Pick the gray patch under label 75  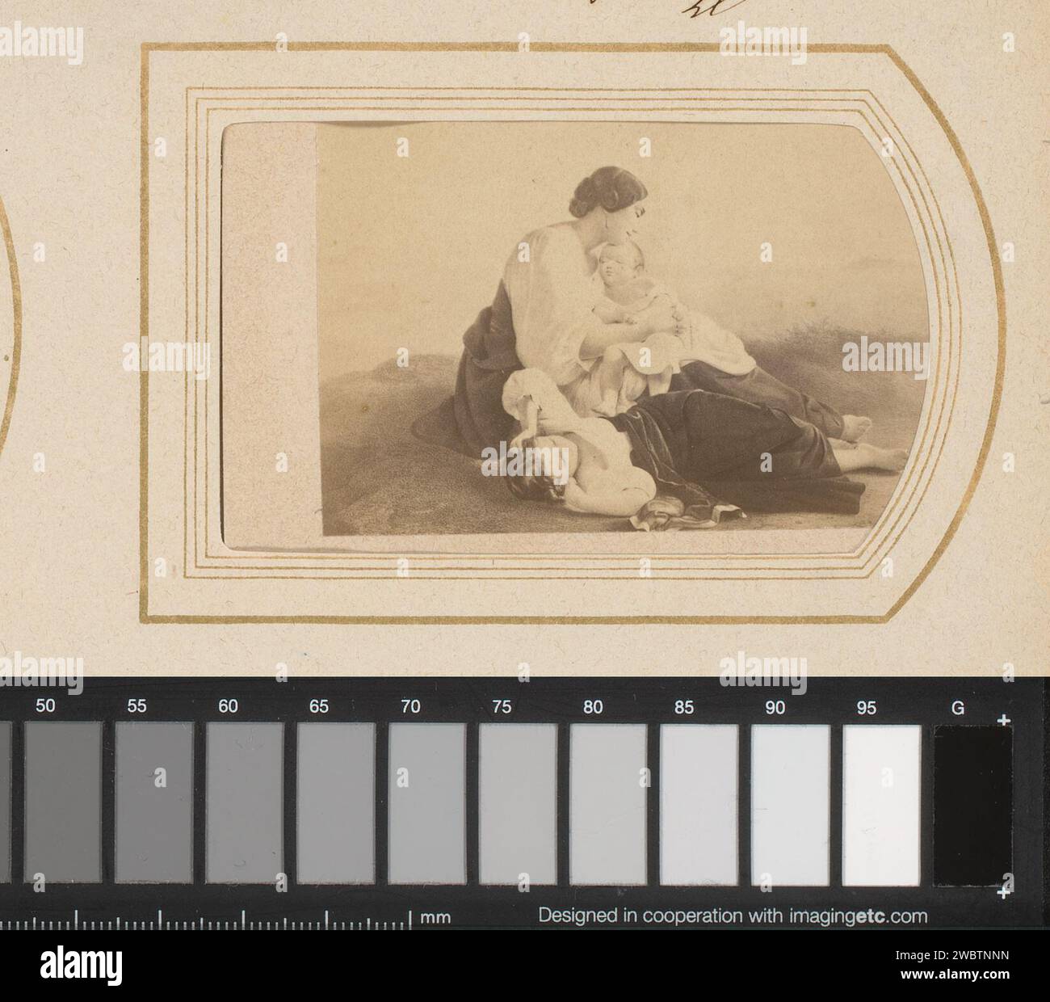point(518,802)
